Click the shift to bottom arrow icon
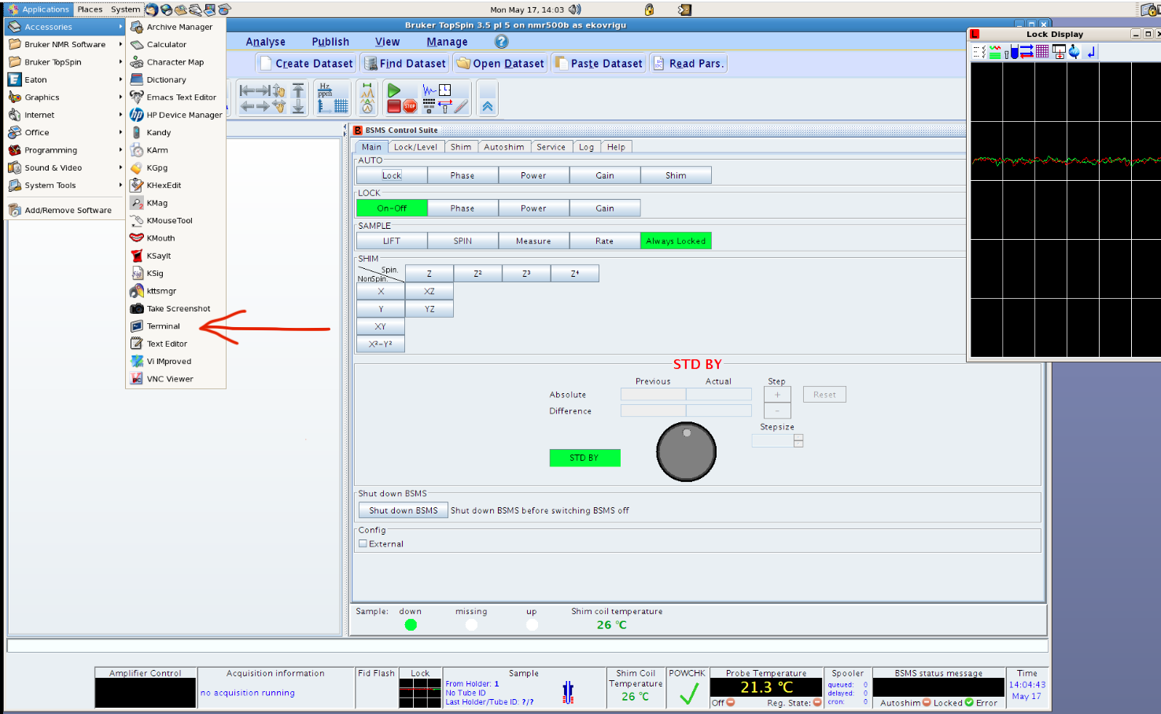1161x714 pixels. [298, 106]
